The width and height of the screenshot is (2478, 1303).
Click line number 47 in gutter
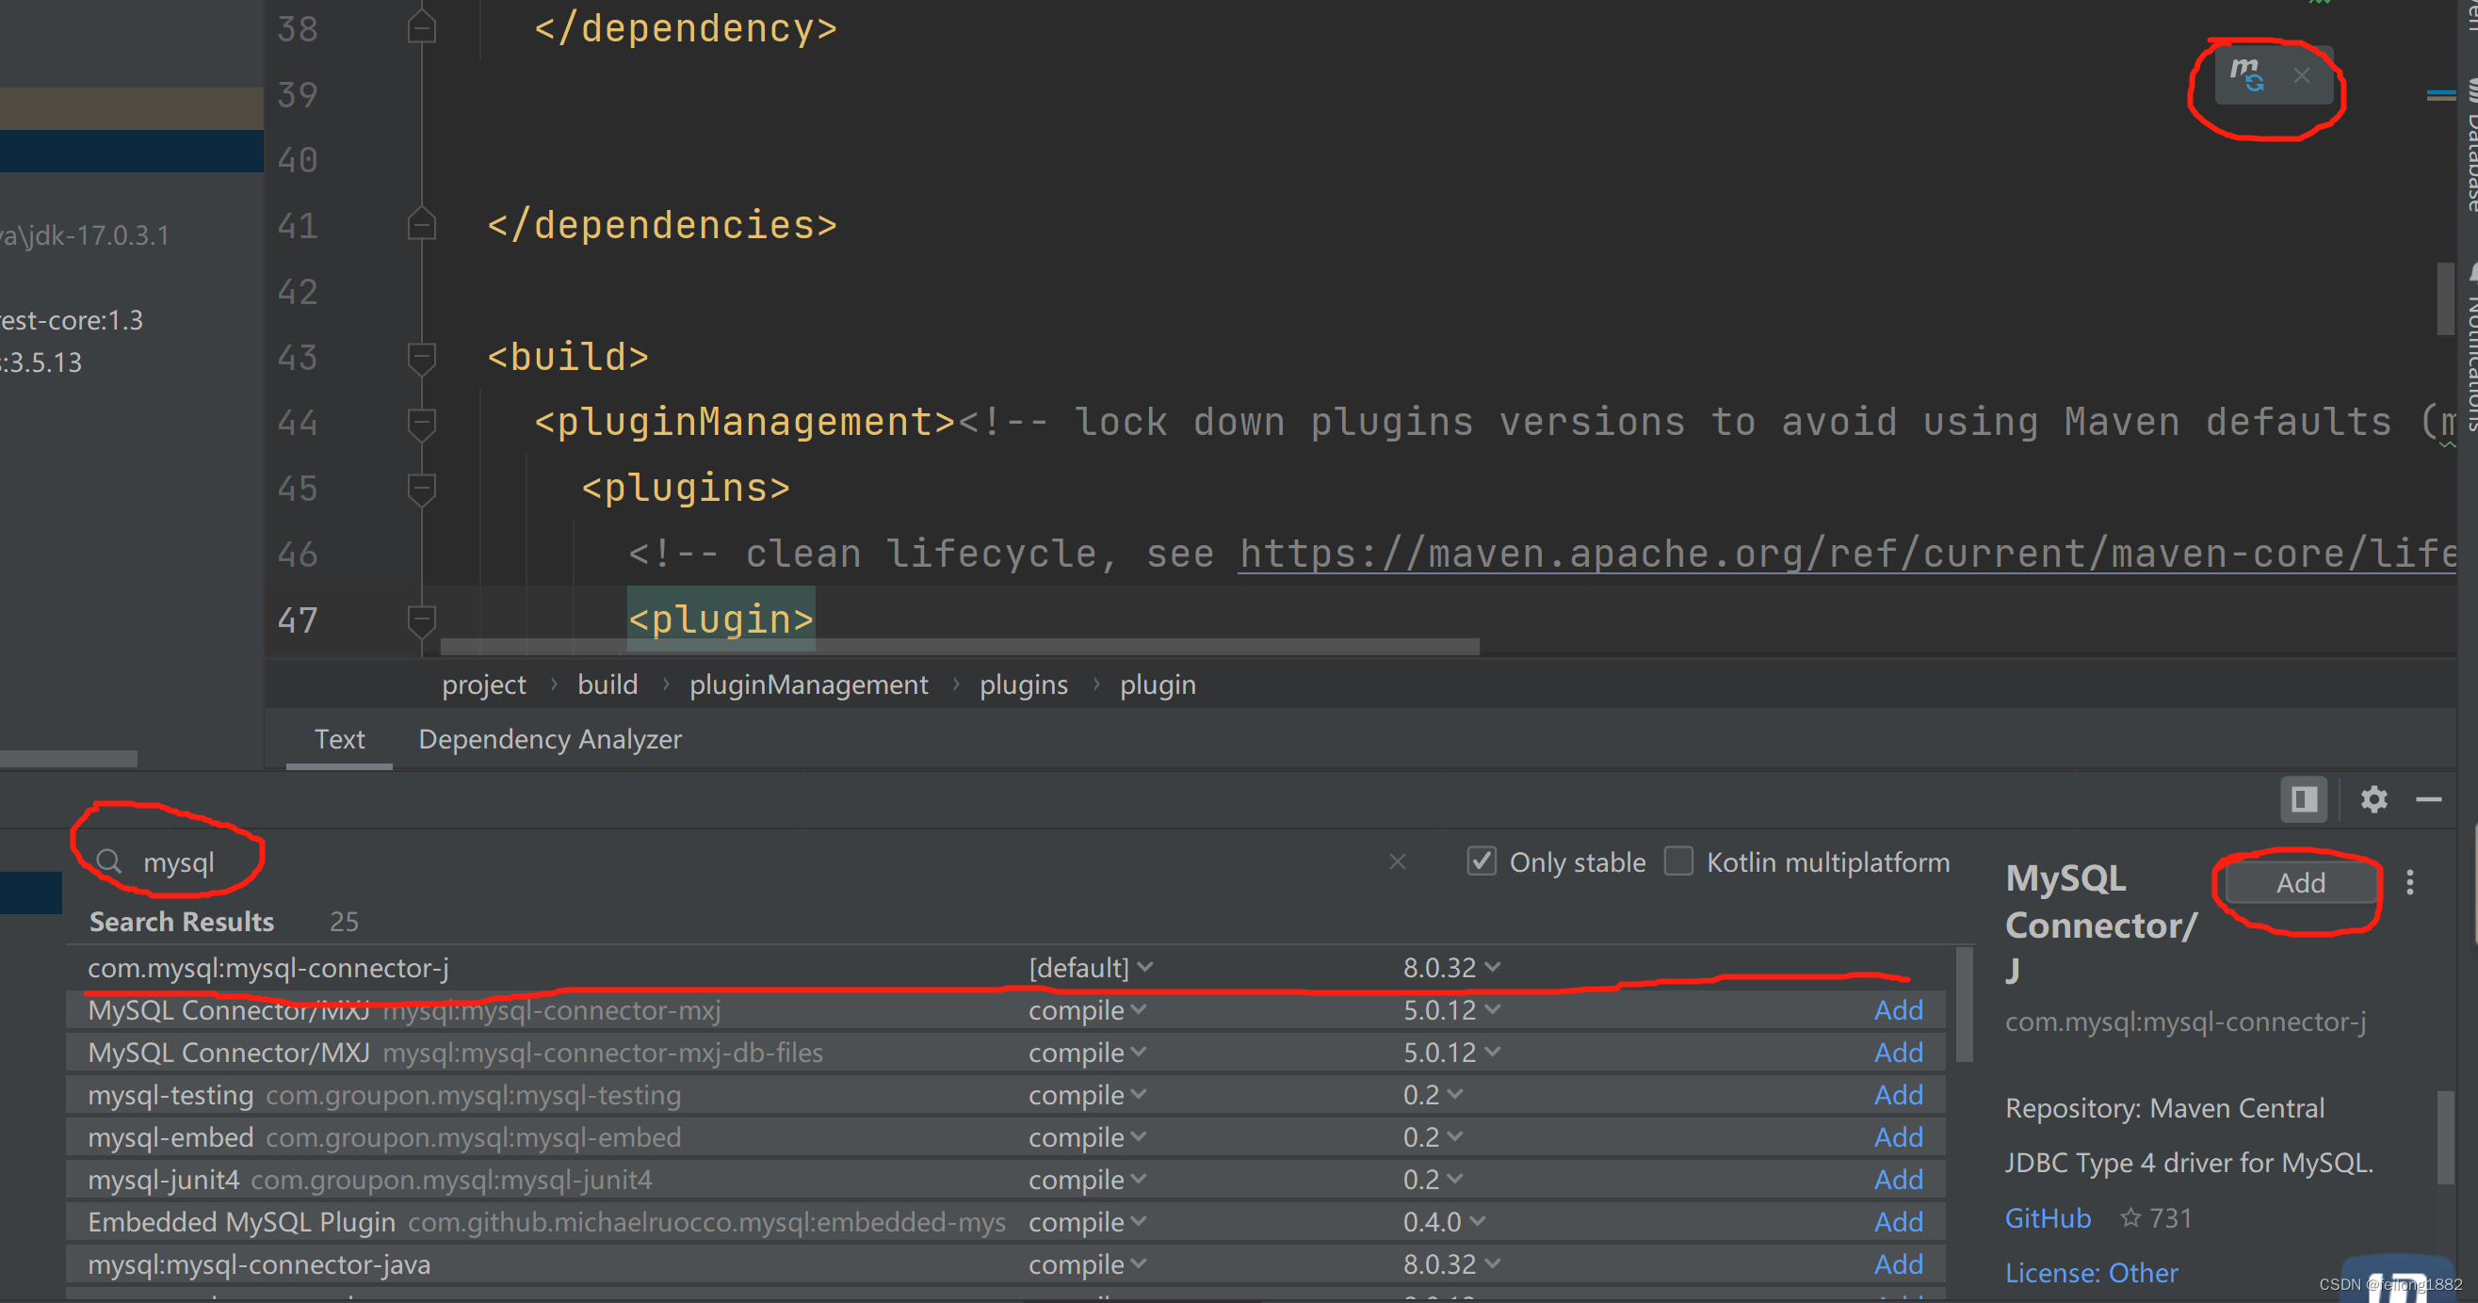pos(298,620)
